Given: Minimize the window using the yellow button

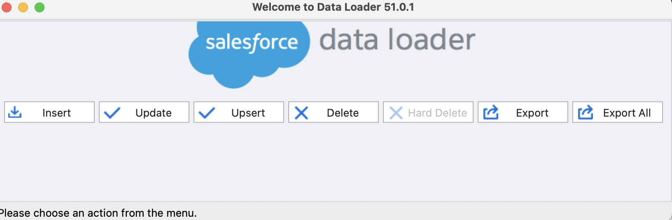Looking at the screenshot, I should [23, 7].
